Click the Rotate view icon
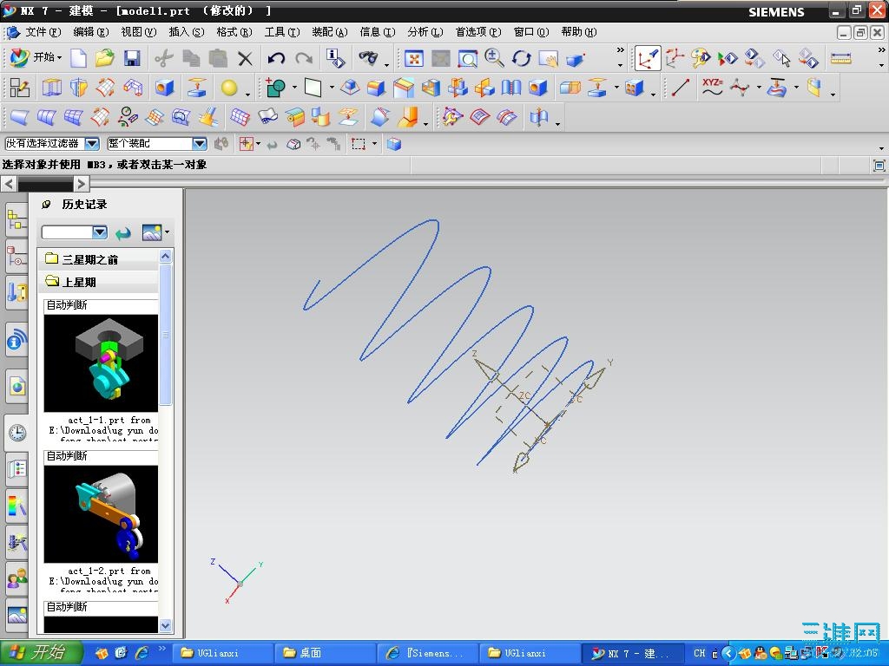 click(521, 58)
